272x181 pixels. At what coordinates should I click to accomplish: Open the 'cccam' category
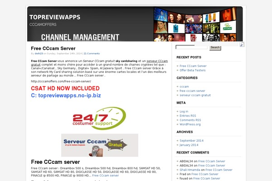tap(184, 86)
